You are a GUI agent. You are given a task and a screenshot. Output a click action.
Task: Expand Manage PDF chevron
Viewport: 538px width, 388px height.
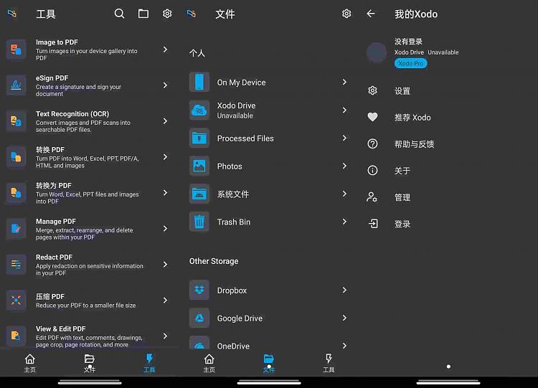[166, 229]
